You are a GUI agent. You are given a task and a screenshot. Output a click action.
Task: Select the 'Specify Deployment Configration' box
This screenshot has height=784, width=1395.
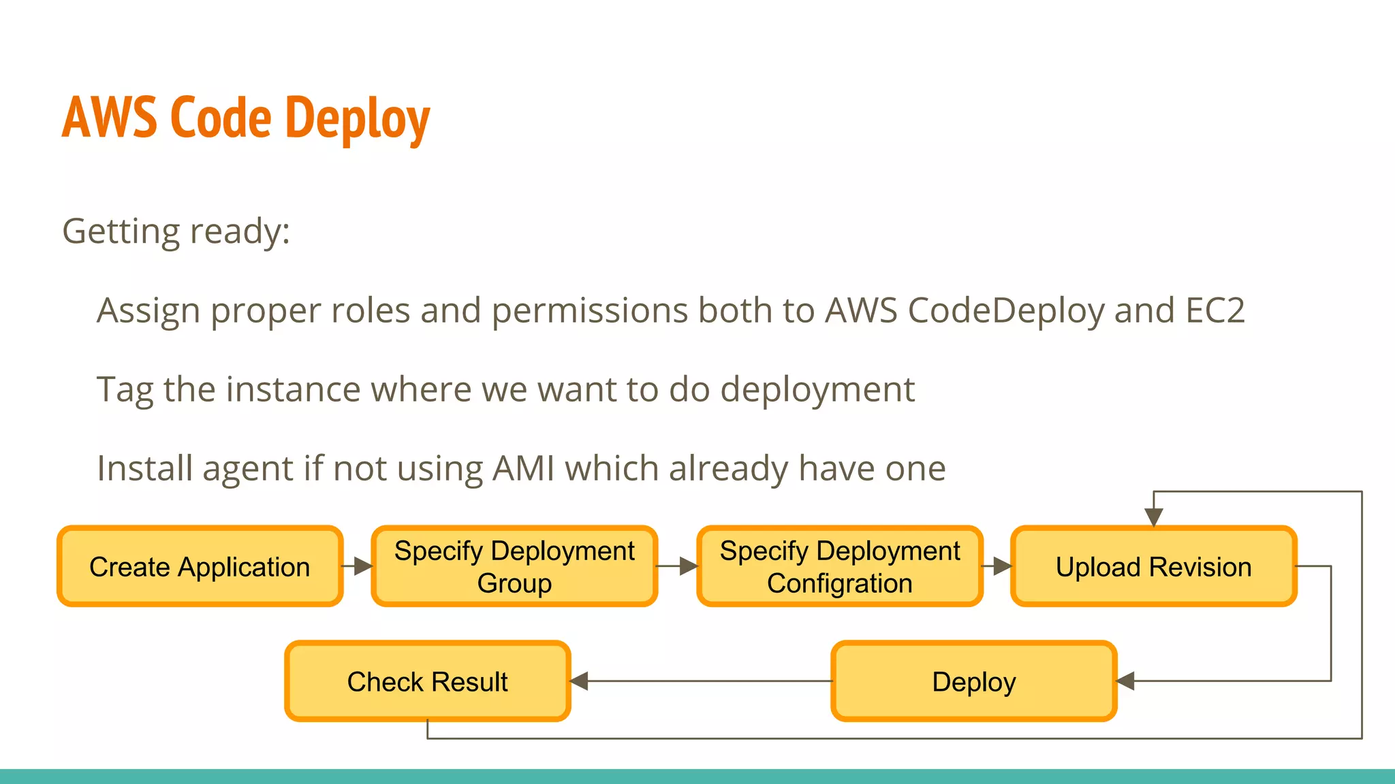click(x=840, y=566)
